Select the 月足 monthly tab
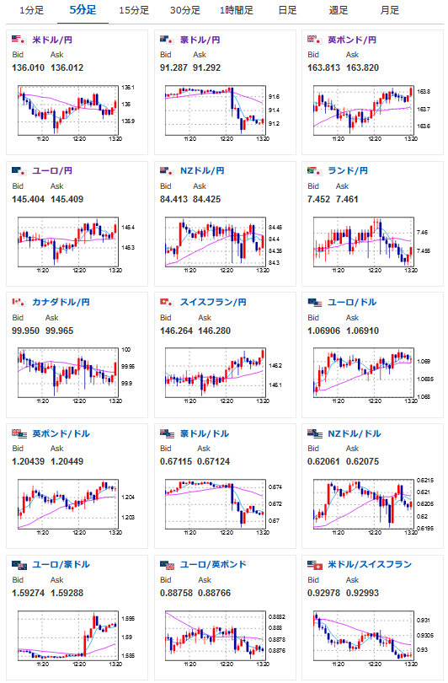Image resolution: width=448 pixels, height=683 pixels. click(x=389, y=10)
